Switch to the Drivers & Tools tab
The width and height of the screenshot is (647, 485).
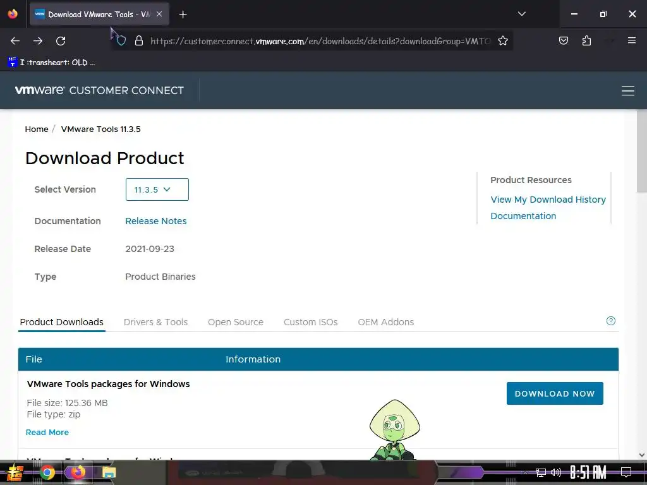155,322
